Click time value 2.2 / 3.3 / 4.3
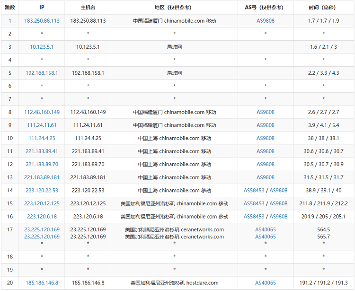 324,73
